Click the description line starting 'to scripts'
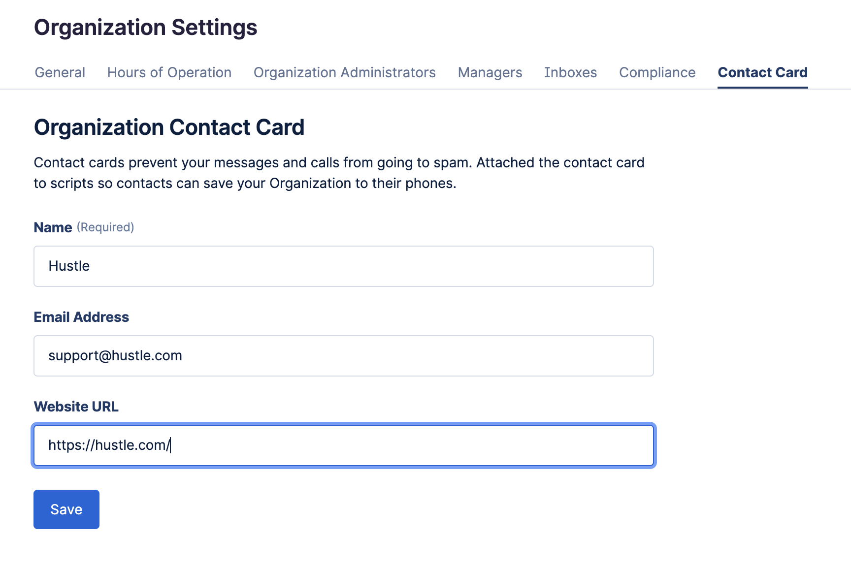Screen dimensions: 851x567 pos(245,183)
